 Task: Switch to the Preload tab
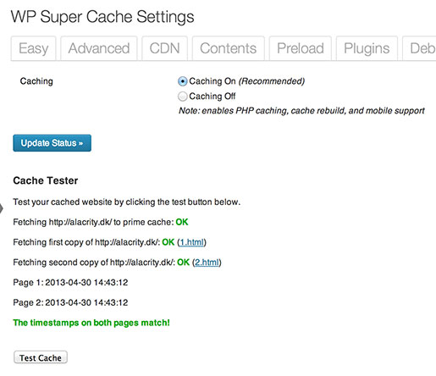[x=301, y=48]
